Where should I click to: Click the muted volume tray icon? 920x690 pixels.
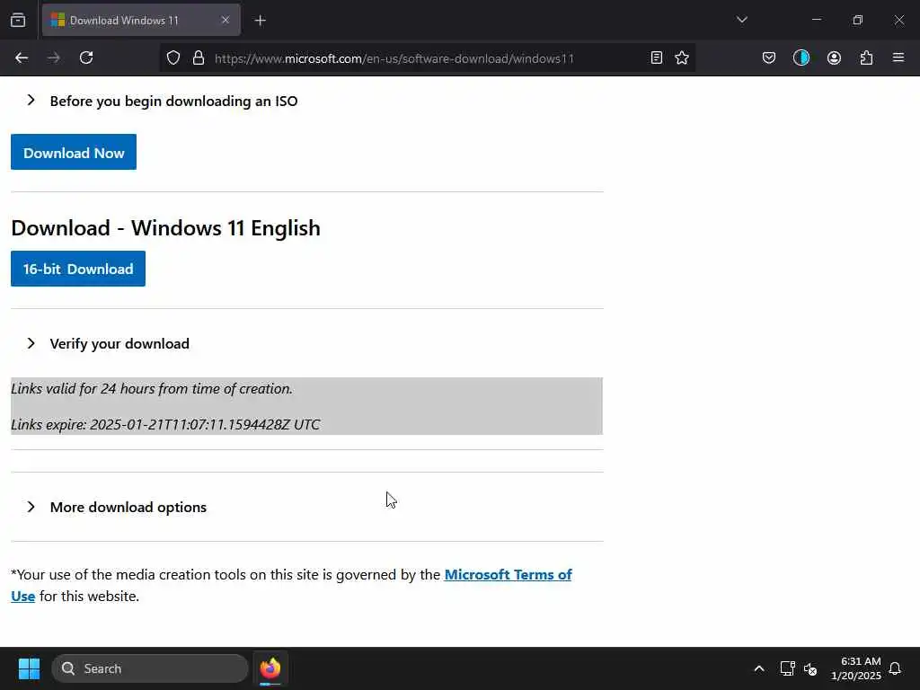click(810, 668)
